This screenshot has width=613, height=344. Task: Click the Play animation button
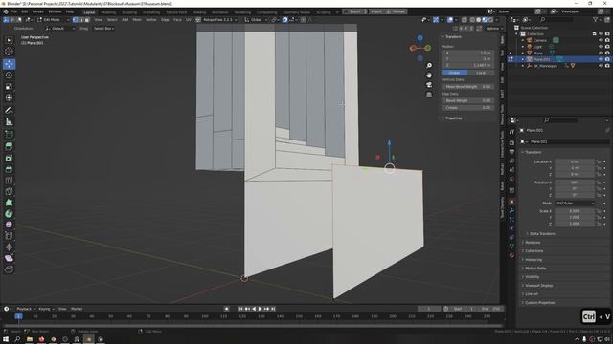coord(260,309)
